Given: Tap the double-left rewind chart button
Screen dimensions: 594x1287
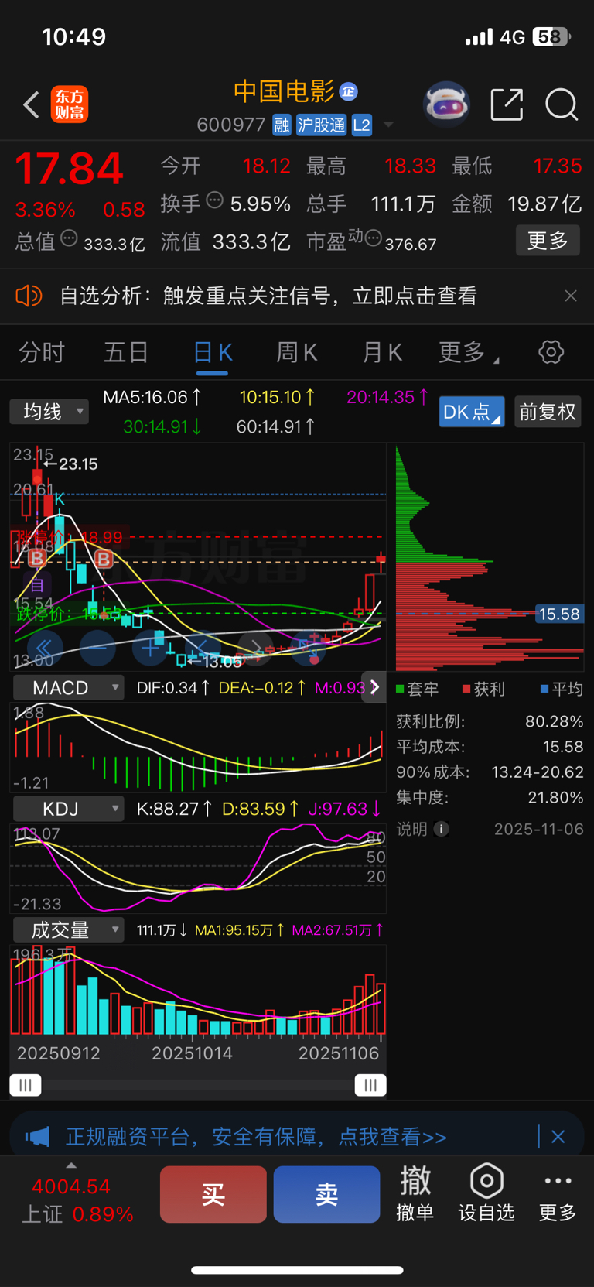Looking at the screenshot, I should click(44, 648).
